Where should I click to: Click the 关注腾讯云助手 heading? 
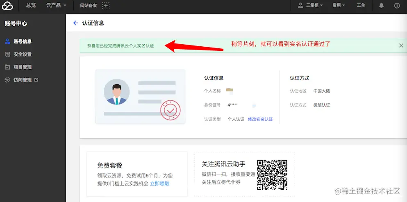pos(223,164)
